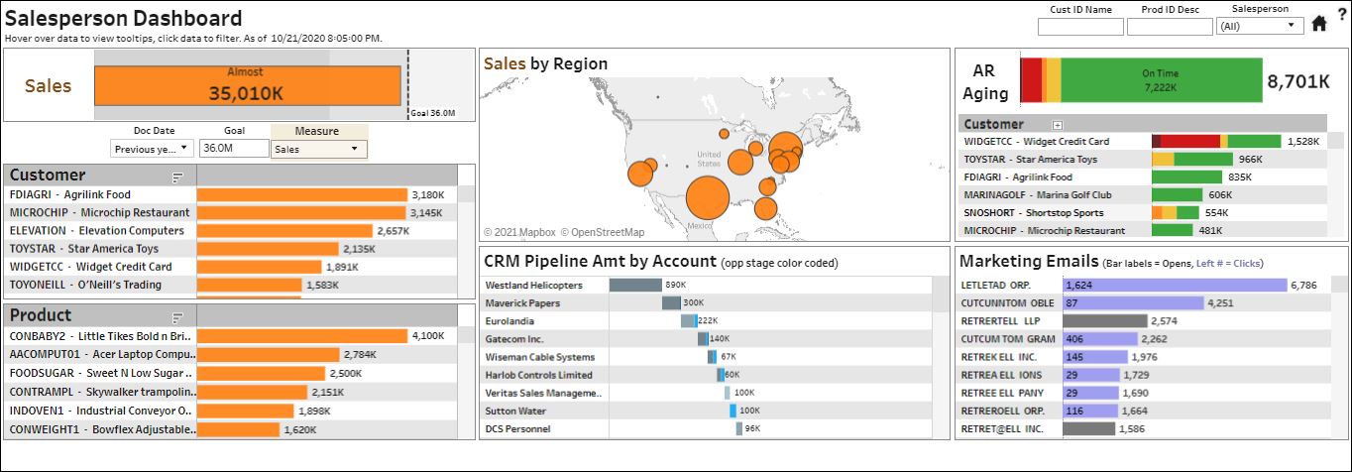This screenshot has width=1352, height=472.
Task: Click the OpenStreetMap attribution link
Action: click(603, 232)
